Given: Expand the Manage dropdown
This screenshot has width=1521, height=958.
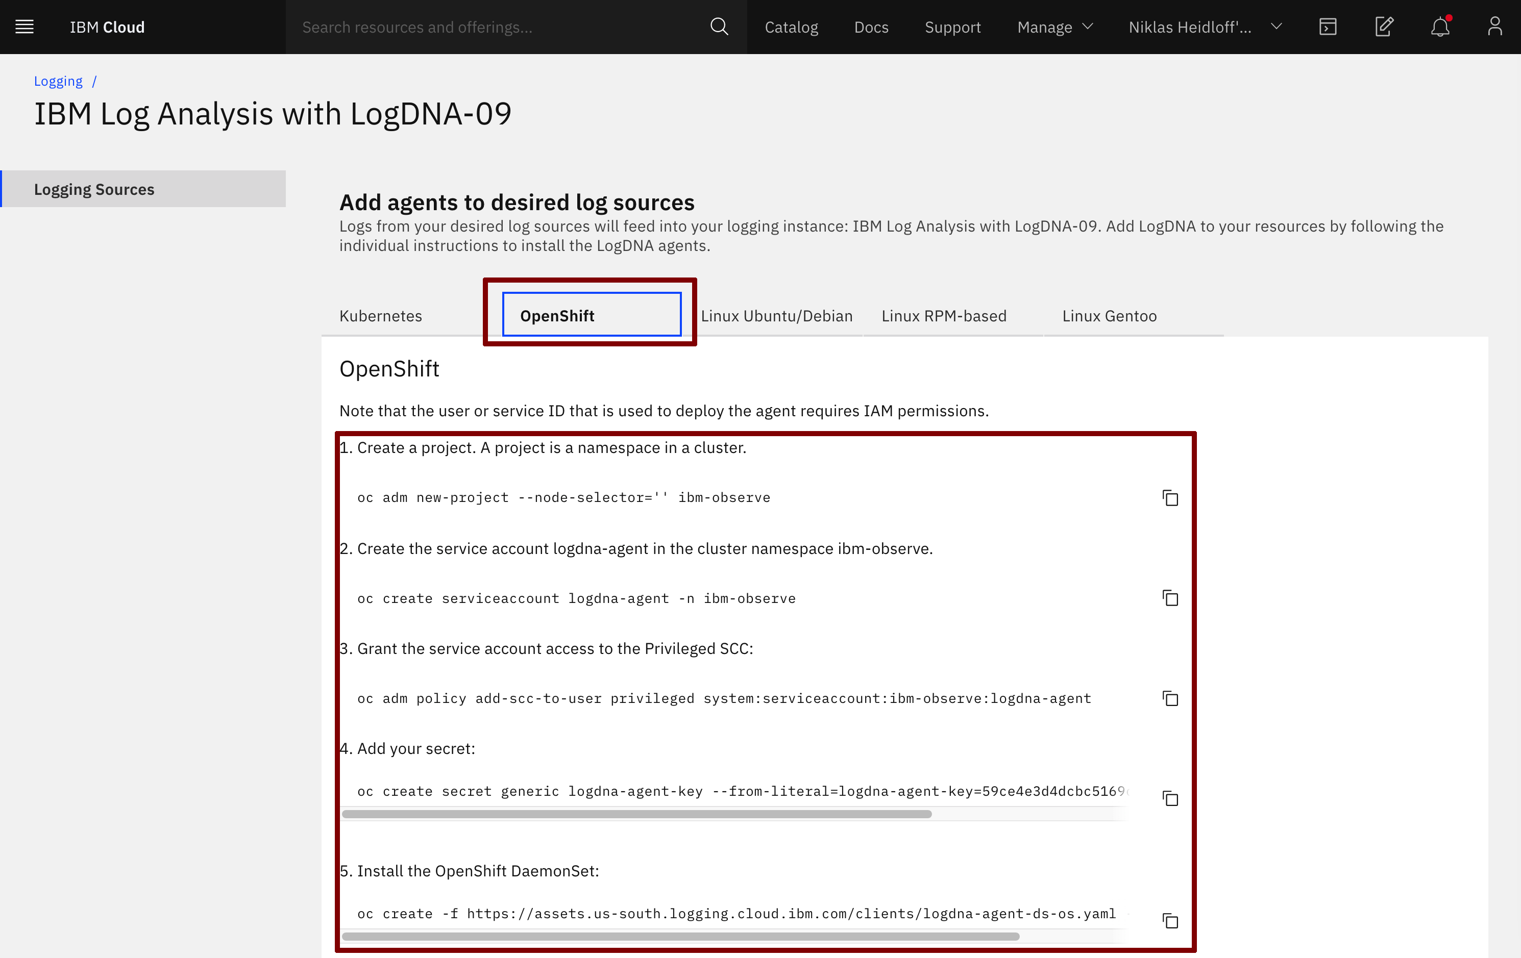Looking at the screenshot, I should pos(1055,27).
